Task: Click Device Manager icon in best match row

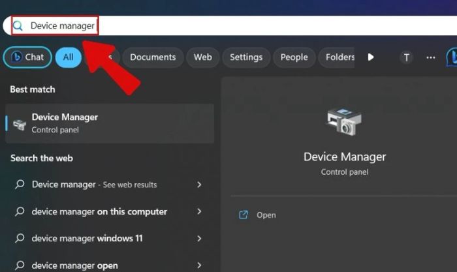Action: (x=20, y=125)
